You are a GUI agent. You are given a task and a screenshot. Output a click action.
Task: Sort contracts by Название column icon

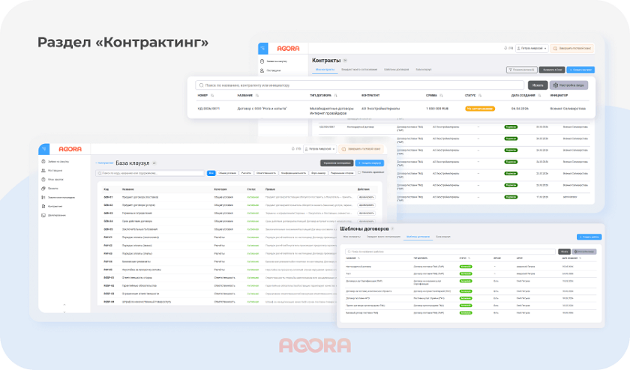[x=257, y=96]
